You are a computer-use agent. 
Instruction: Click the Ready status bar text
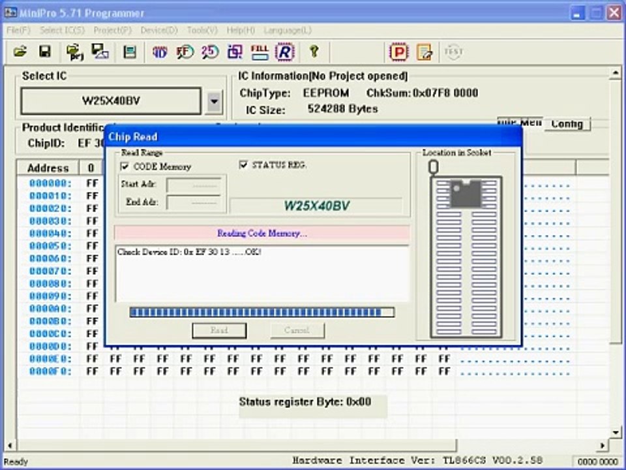(16, 462)
